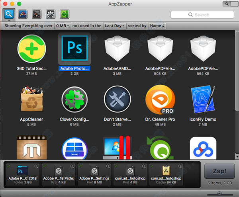Click the AppCleaner name label
The width and height of the screenshot is (239, 197).
tap(31, 119)
